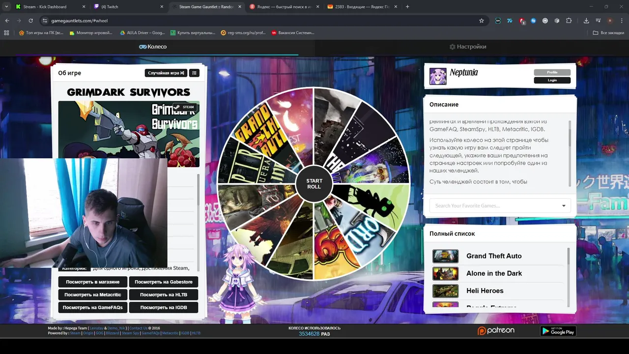Click the START ROLL wheel center button
Viewport: 629px width, 354px height.
pos(314,184)
